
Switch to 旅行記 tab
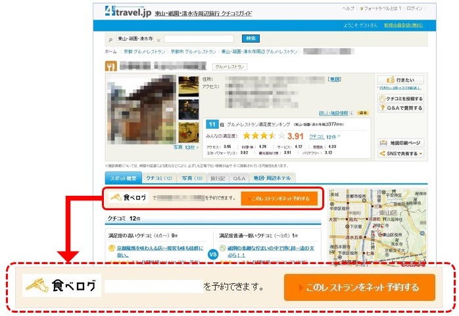tap(218, 178)
